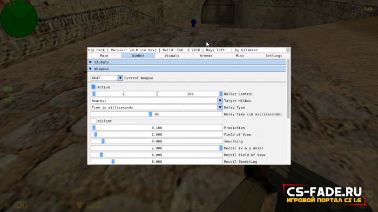Viewport: 378px width, 212px height.
Task: Click the Delay Type label
Action: [234, 107]
